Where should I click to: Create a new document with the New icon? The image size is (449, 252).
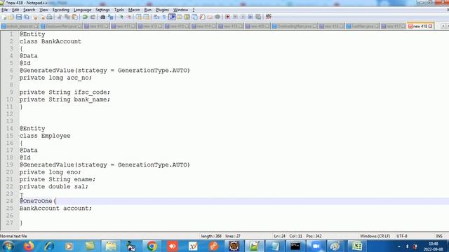4,17
